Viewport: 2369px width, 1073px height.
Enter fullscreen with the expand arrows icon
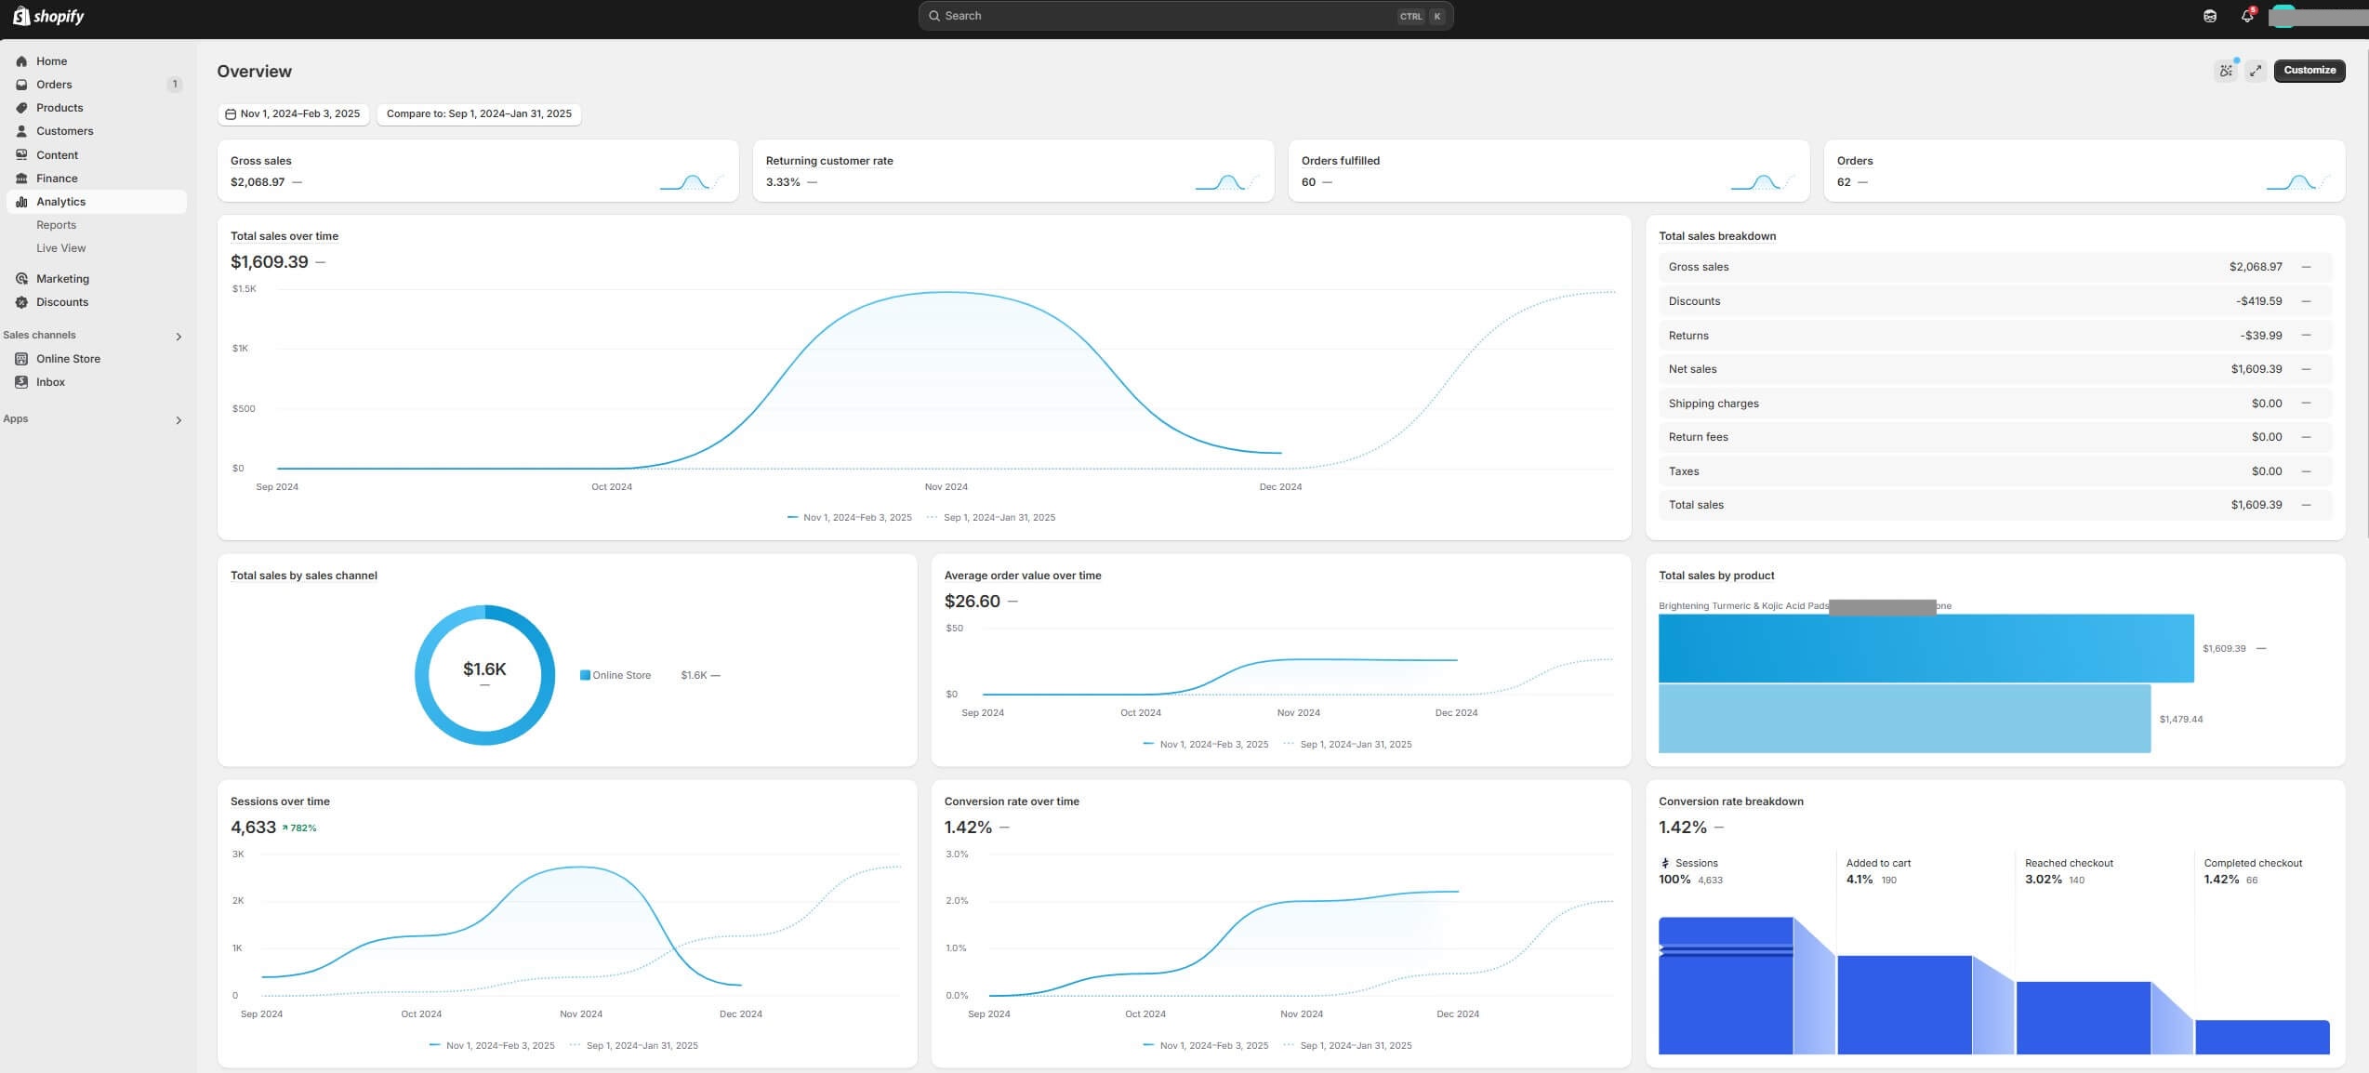coord(2256,71)
